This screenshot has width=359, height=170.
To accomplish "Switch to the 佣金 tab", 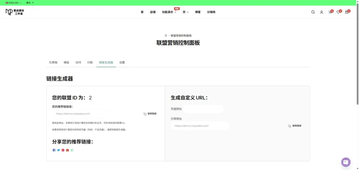I will (67, 63).
